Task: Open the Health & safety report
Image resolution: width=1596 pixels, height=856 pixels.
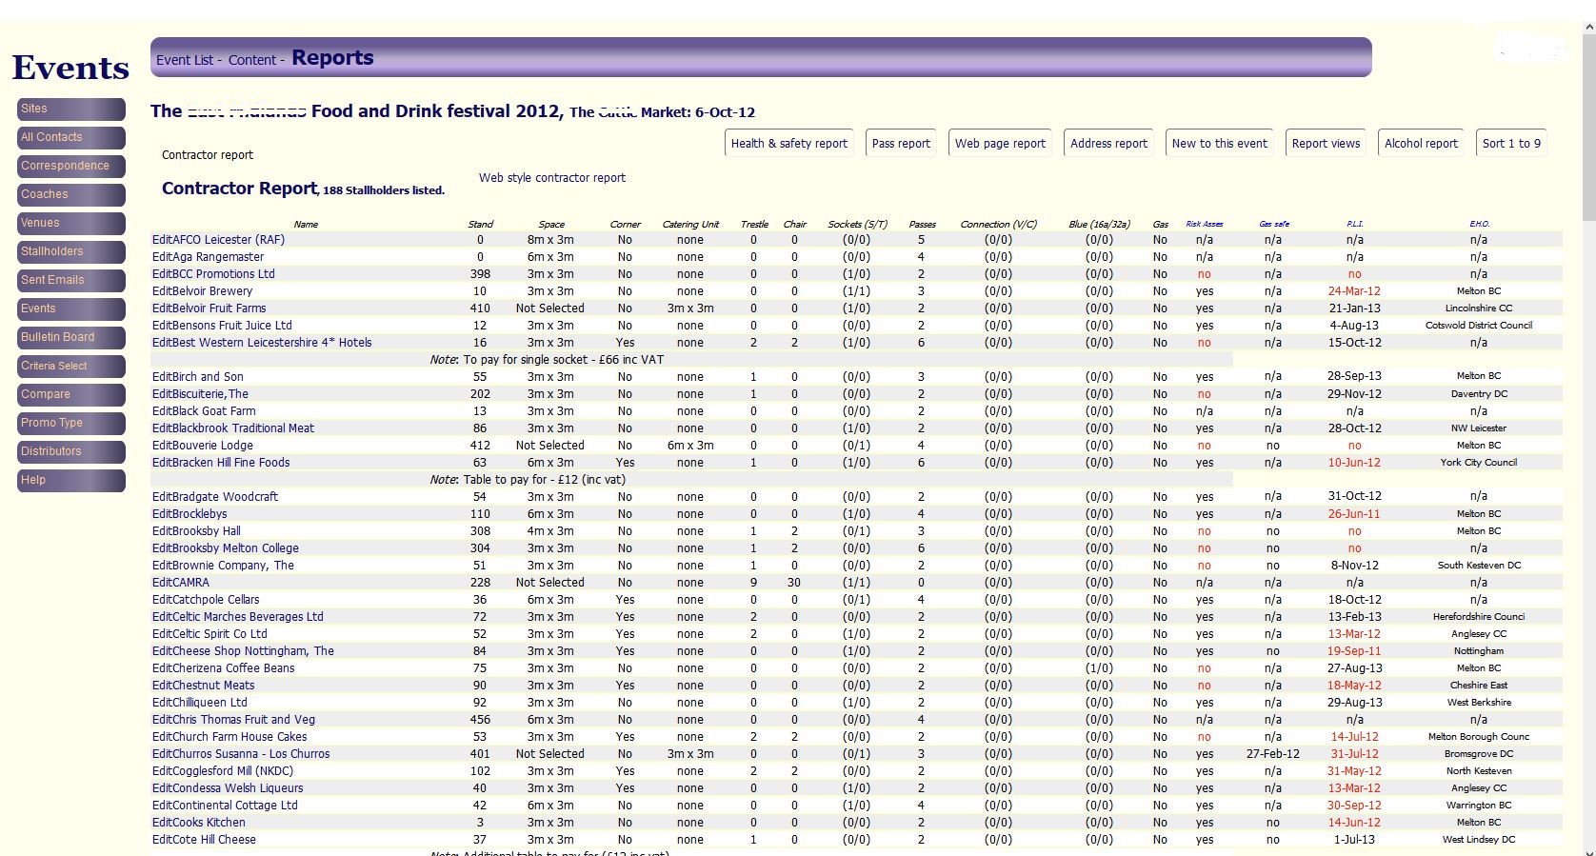Action: coord(788,143)
